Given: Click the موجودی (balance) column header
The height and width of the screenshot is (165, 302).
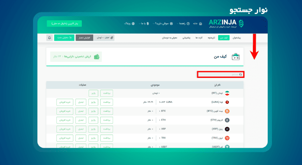Looking at the screenshot, I should (155, 85).
